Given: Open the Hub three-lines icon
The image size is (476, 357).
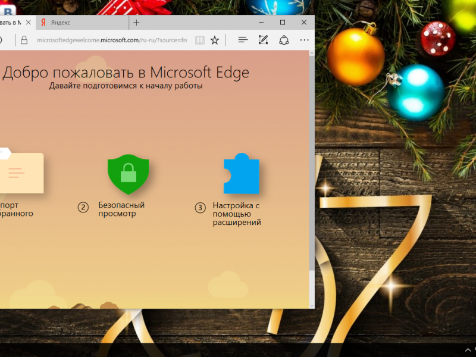Looking at the screenshot, I should point(243,40).
